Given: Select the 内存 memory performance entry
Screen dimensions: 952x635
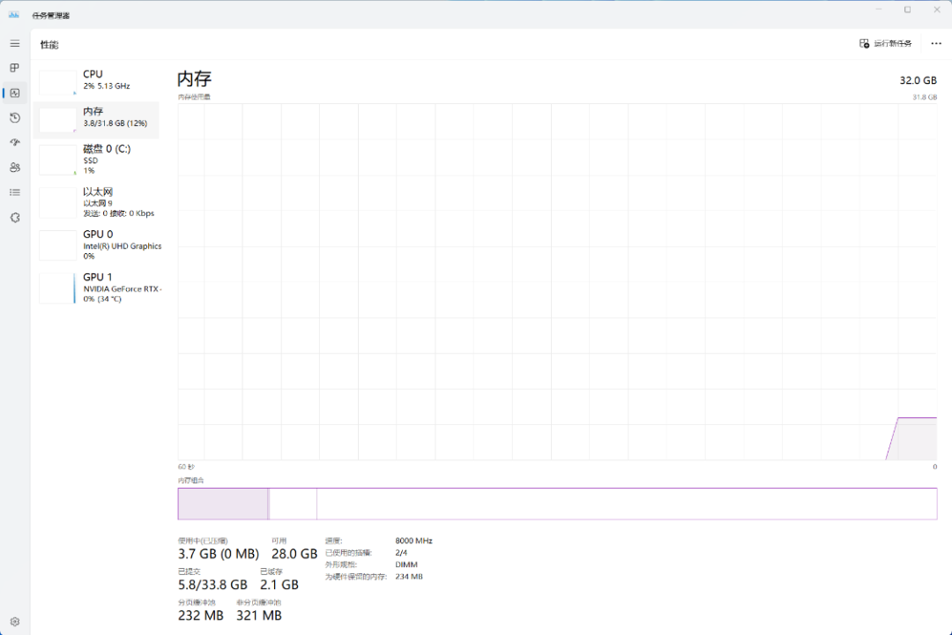Looking at the screenshot, I should click(x=97, y=120).
